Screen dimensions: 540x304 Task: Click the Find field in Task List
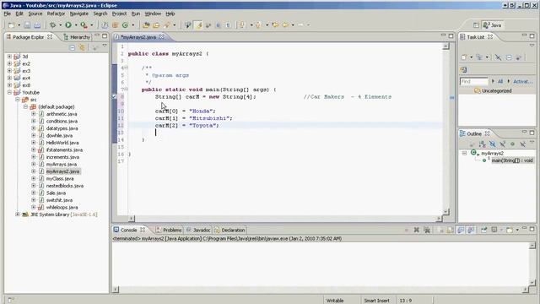click(x=474, y=82)
